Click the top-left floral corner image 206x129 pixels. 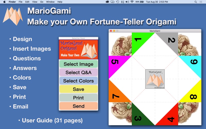click(121, 45)
